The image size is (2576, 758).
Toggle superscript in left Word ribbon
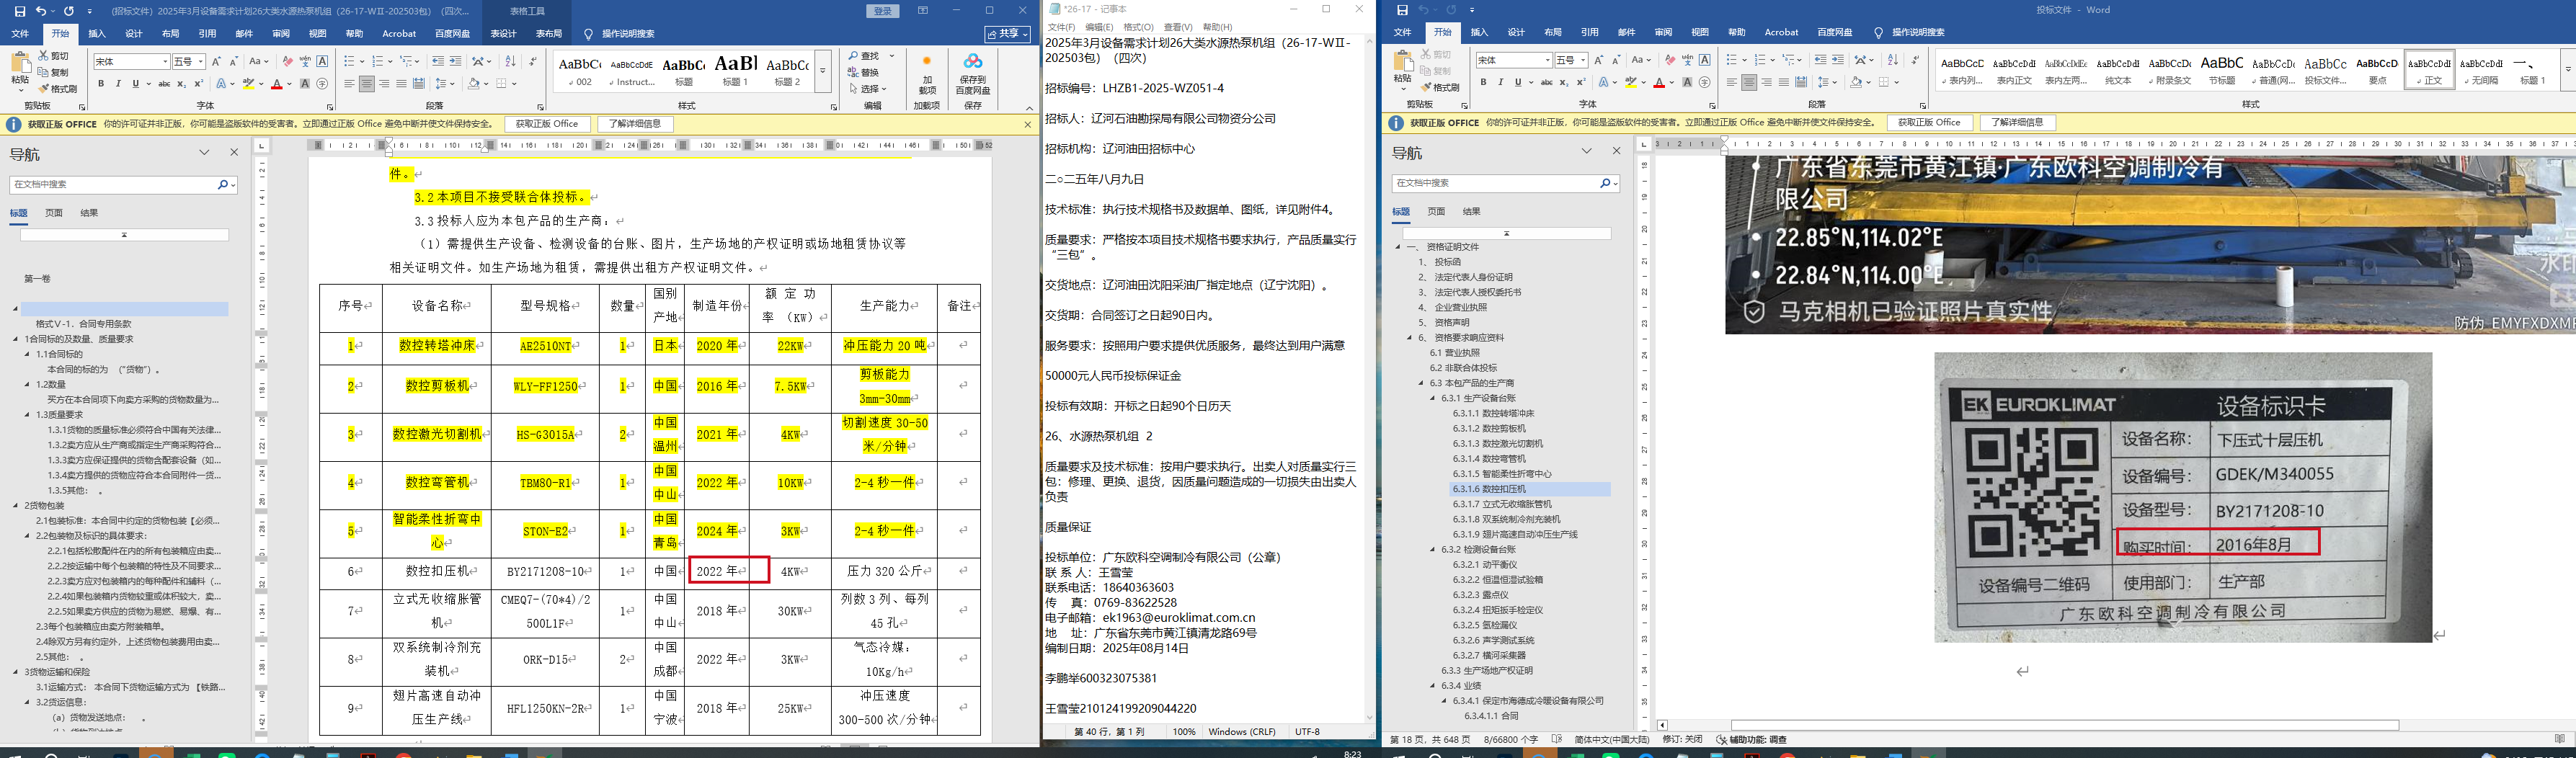coord(198,84)
